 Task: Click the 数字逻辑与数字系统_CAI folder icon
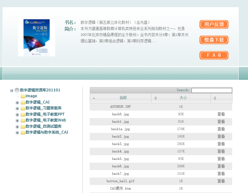coord(23,133)
